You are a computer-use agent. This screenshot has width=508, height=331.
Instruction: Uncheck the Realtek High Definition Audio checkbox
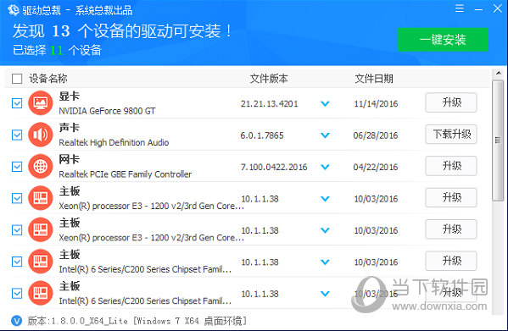[17, 135]
